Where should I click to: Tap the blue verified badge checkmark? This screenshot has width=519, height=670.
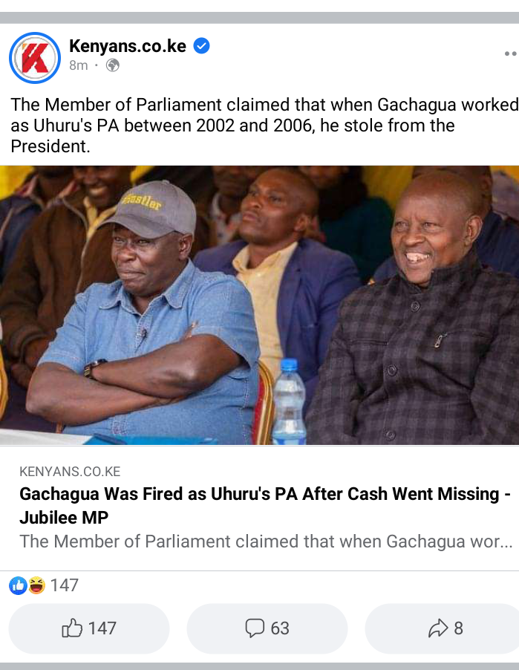coord(202,46)
